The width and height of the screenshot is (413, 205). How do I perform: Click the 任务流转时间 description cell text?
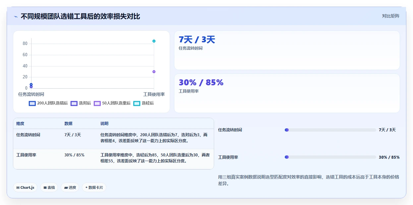pyautogui.click(x=154, y=138)
